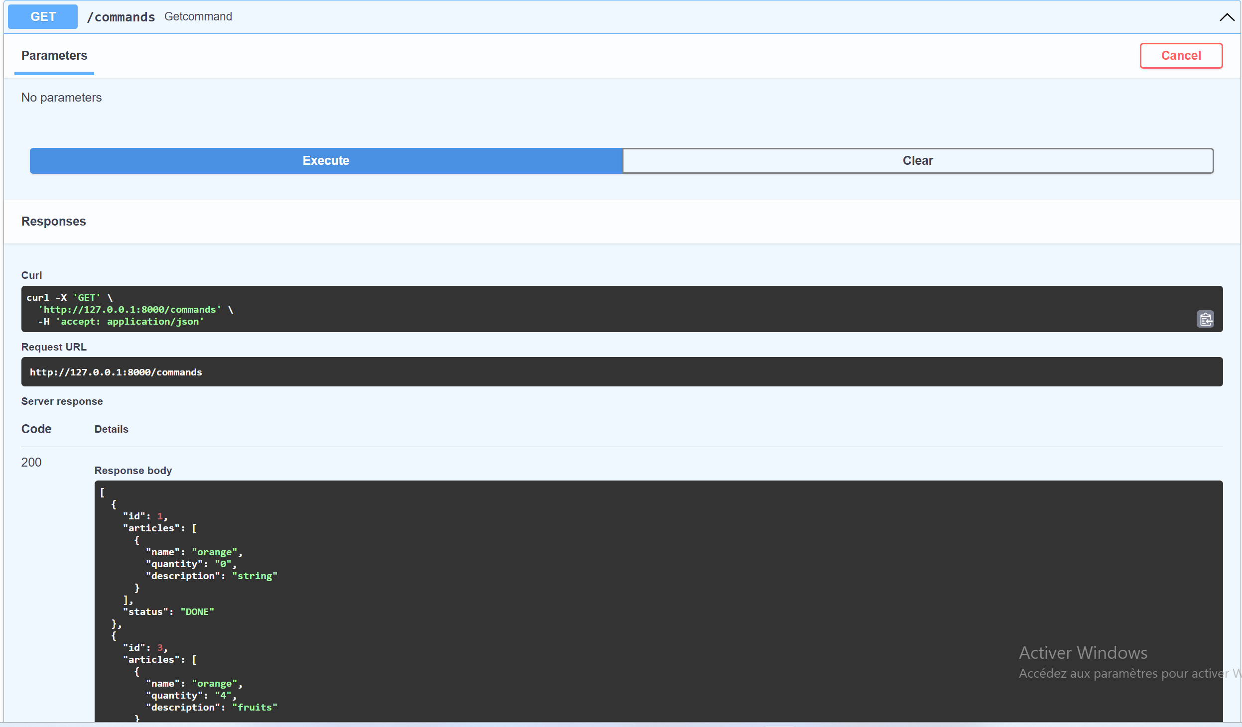
Task: Cancel the try-it-out mode
Action: click(x=1180, y=55)
